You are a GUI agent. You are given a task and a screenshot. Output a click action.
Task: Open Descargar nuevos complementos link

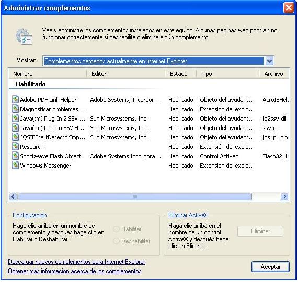tap(76, 262)
